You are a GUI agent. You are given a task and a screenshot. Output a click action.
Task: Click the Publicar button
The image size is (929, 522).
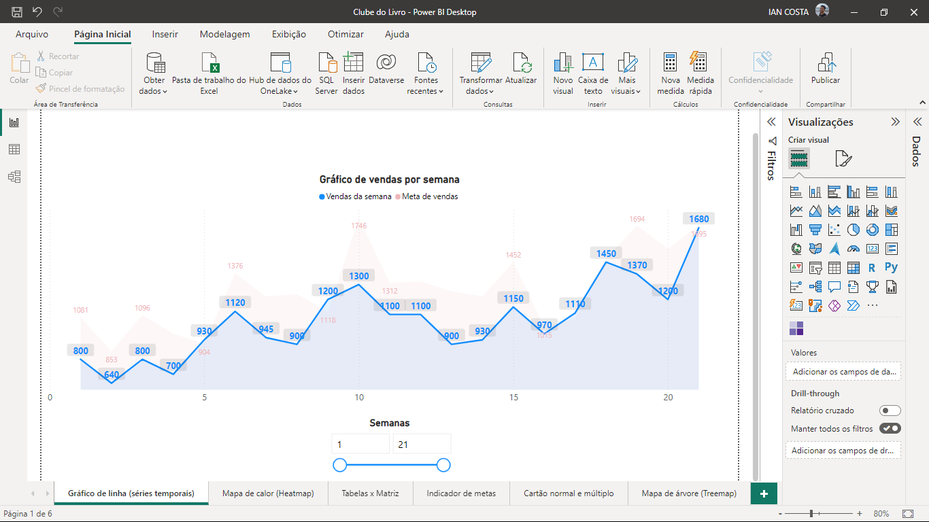pyautogui.click(x=826, y=69)
